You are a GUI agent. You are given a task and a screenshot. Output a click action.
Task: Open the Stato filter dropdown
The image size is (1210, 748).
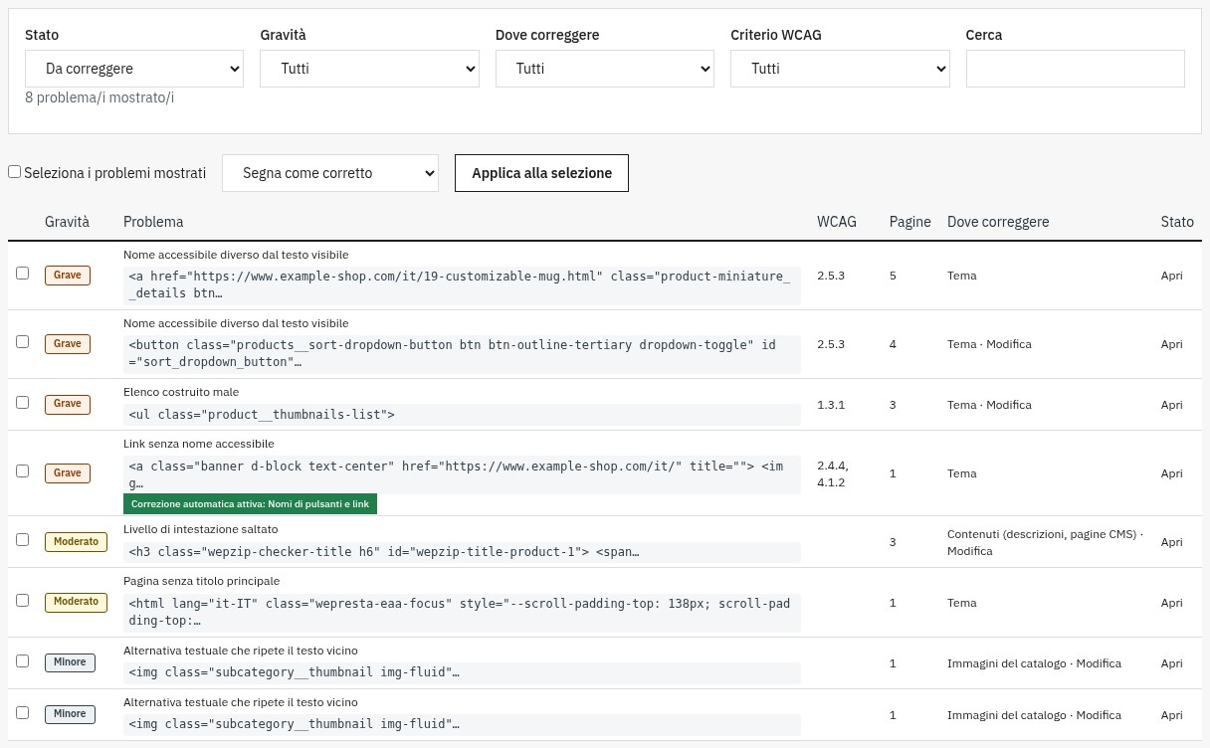pos(134,69)
